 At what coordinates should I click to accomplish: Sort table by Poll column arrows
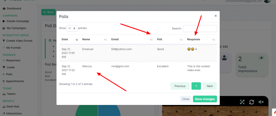(181, 40)
